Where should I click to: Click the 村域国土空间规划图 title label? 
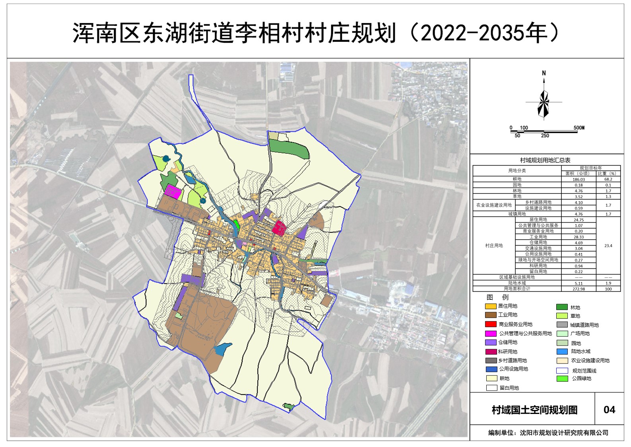pos(534,410)
